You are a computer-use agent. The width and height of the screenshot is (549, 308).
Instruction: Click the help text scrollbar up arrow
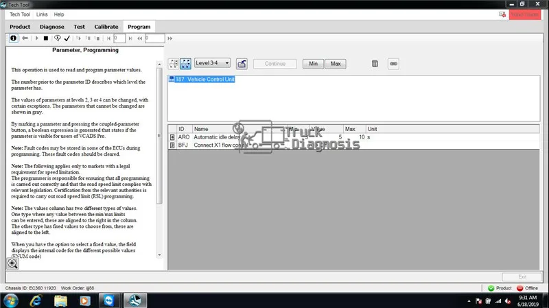tap(159, 64)
